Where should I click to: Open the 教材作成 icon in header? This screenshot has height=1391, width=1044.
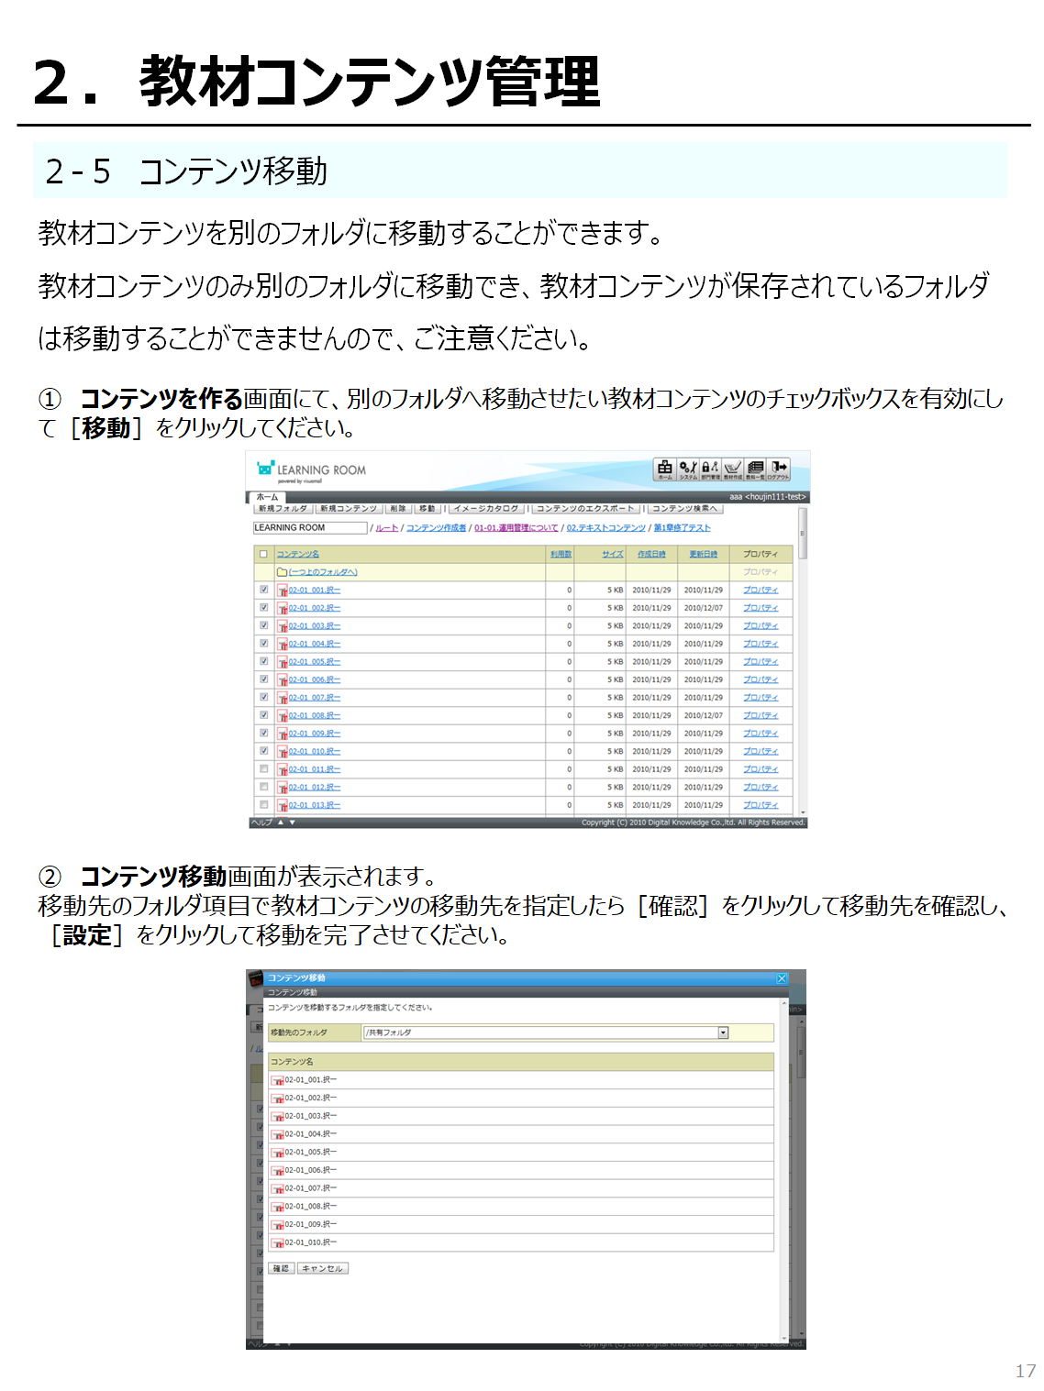coord(732,469)
